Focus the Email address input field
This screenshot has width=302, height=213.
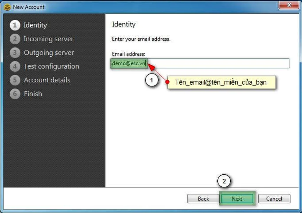tap(200, 63)
